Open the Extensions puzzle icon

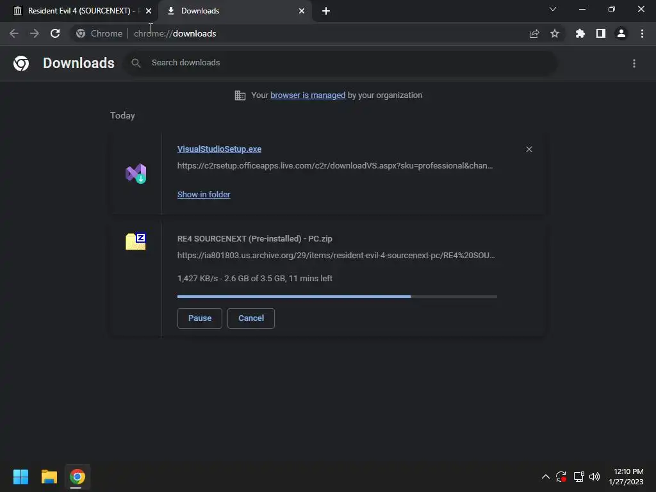coord(580,33)
